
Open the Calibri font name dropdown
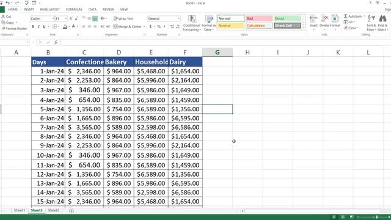53,19
